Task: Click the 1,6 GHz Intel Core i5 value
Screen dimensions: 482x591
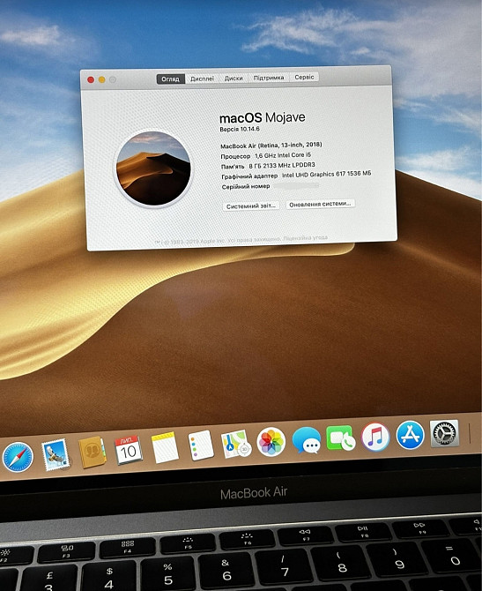Action: coord(283,155)
